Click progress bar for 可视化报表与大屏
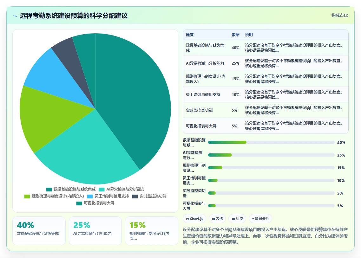The width and height of the screenshot is (361, 258). click(x=271, y=206)
